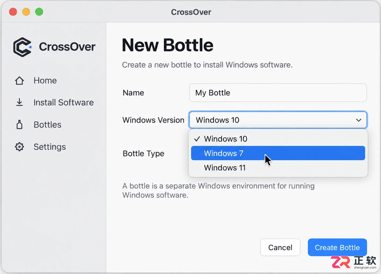The image size is (381, 274).
Task: Click the yellow minimize window button
Action: [x=26, y=12]
